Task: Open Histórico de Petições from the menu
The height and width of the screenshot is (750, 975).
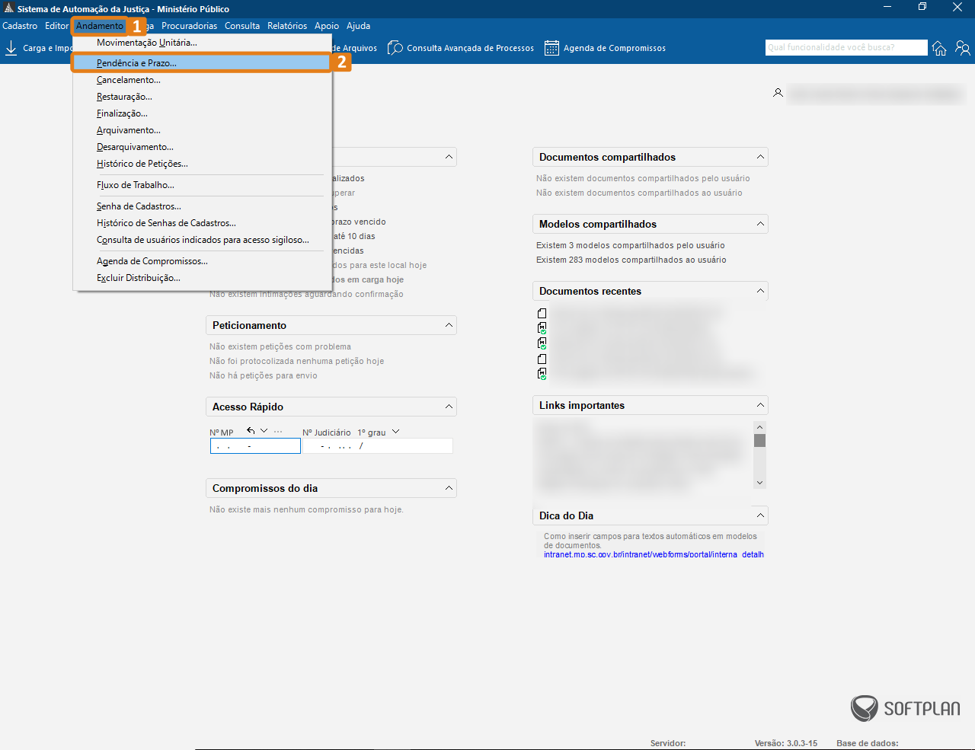Action: [x=203, y=164]
